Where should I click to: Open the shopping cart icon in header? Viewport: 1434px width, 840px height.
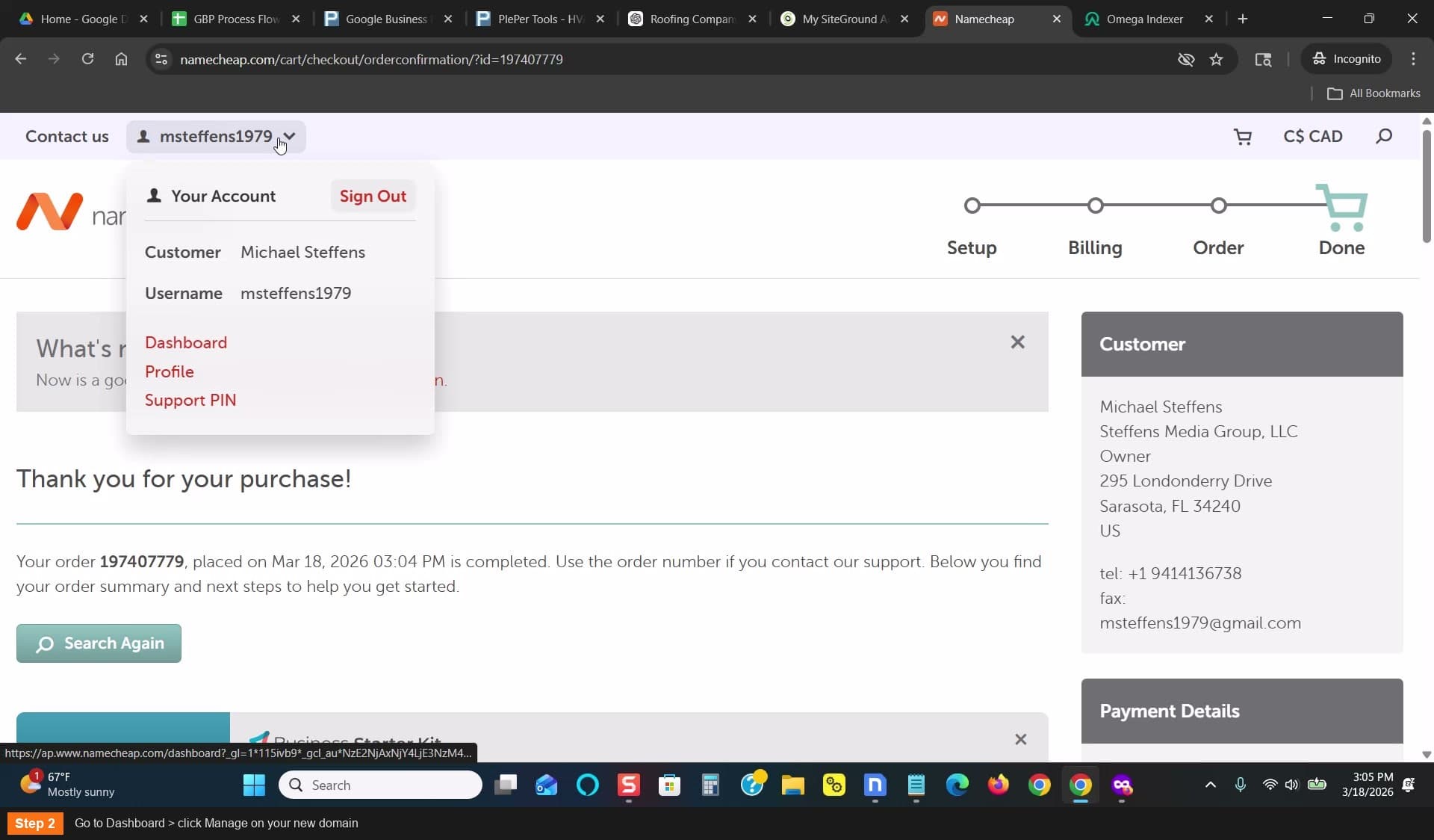[1243, 137]
